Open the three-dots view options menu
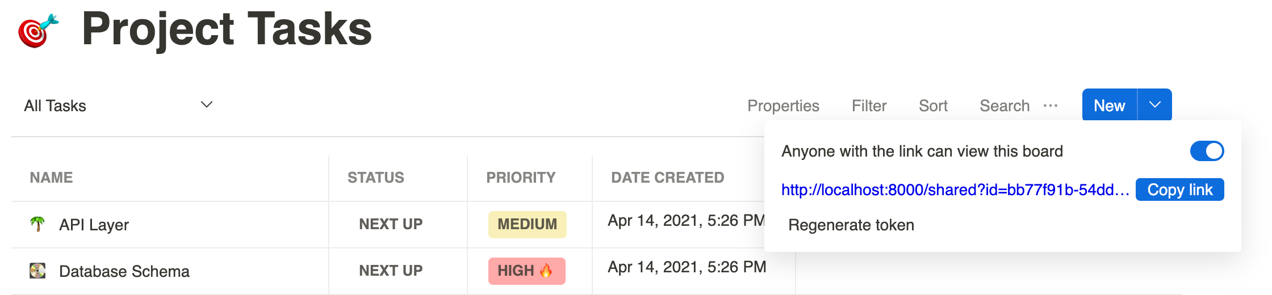This screenshot has height=295, width=1272. 1051,106
